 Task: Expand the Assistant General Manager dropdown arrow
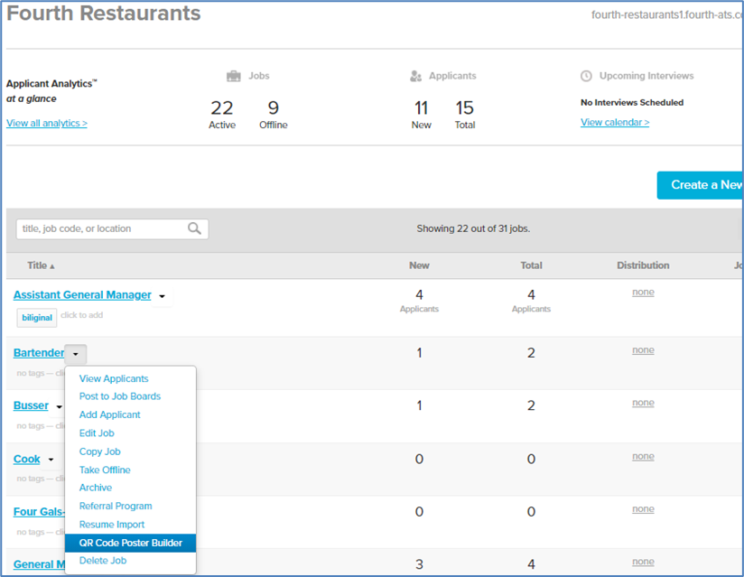pyautogui.click(x=162, y=296)
